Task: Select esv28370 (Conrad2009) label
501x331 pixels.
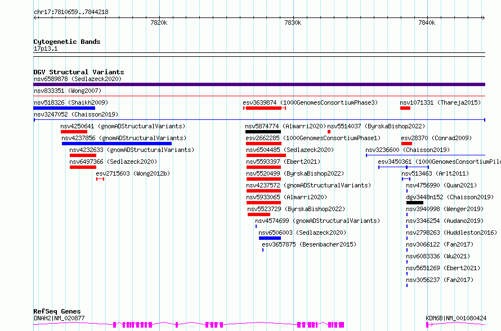Action: (x=436, y=138)
